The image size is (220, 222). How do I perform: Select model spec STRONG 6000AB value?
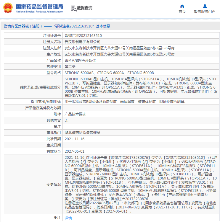(109, 73)
